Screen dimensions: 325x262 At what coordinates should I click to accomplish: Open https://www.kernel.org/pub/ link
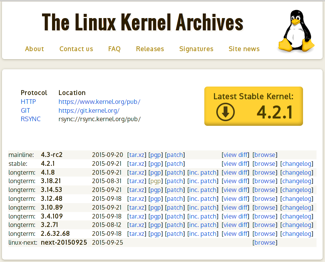(x=99, y=102)
